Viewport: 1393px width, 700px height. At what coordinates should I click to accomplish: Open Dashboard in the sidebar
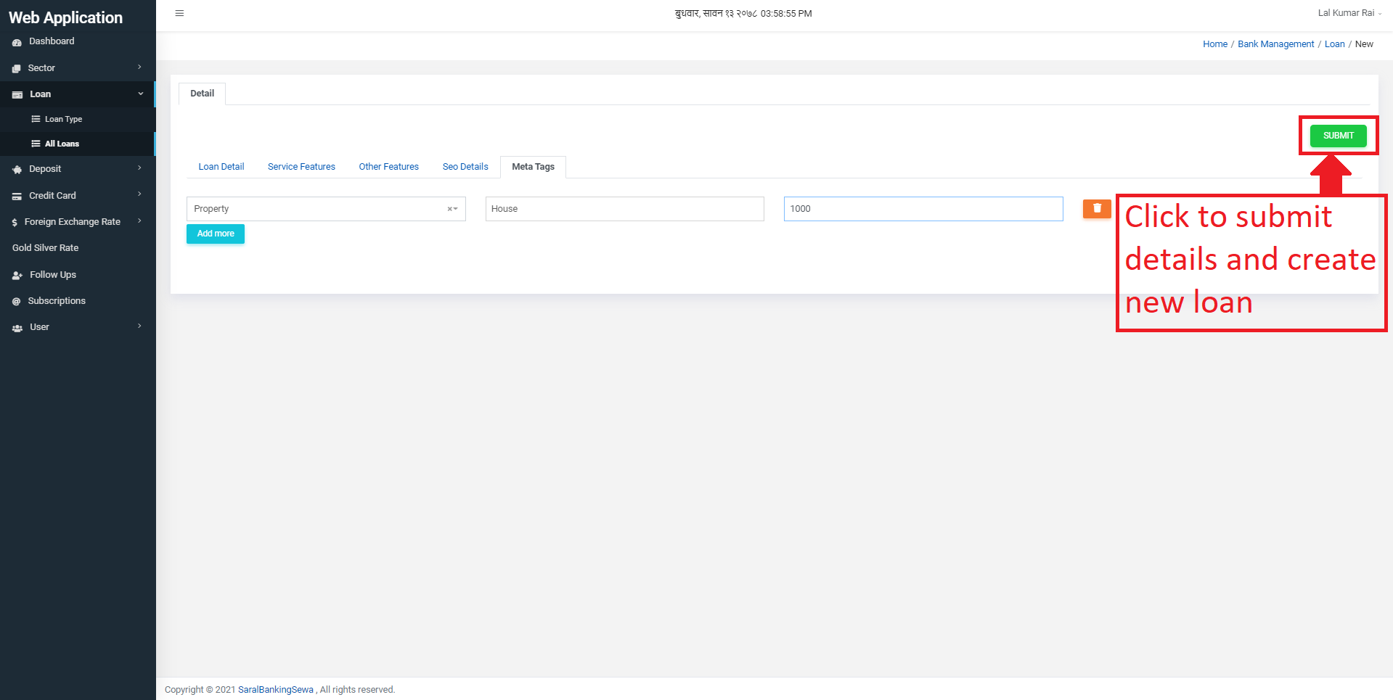click(x=78, y=41)
